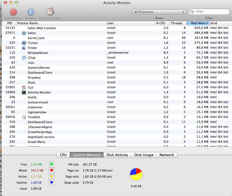Viewport: 232px width, 196px height.
Task: Click the Free 17,6 MB value
Action: coord(36,164)
